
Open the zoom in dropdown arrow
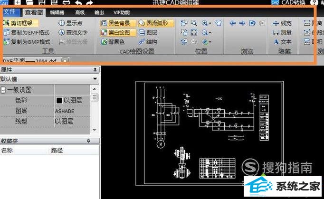pyautogui.click(x=210, y=23)
